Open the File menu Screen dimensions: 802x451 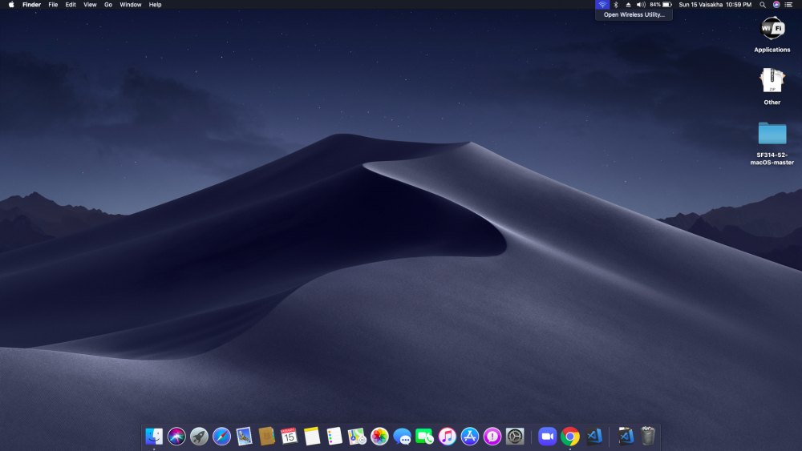tap(53, 5)
